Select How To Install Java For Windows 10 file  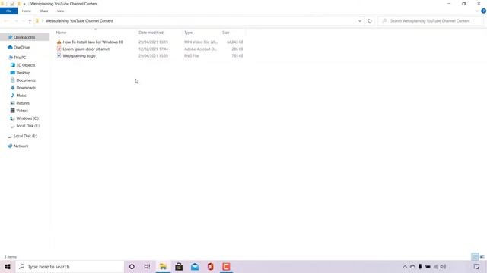coord(93,42)
